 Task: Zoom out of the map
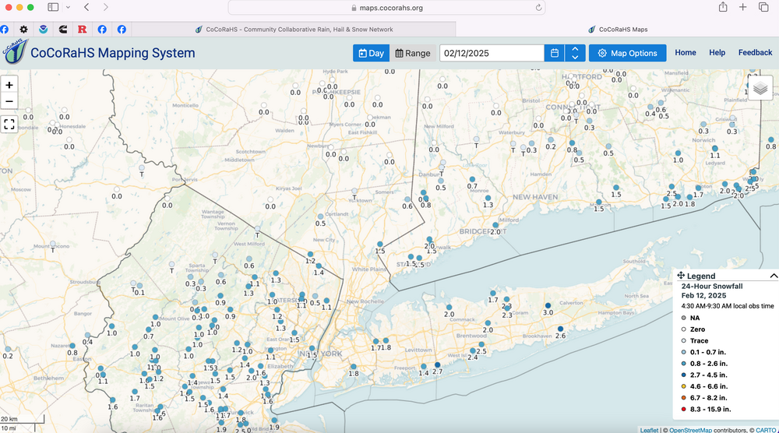pyautogui.click(x=9, y=101)
